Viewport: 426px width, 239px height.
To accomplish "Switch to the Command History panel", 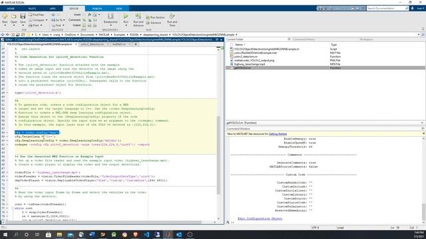I will 304,39.
